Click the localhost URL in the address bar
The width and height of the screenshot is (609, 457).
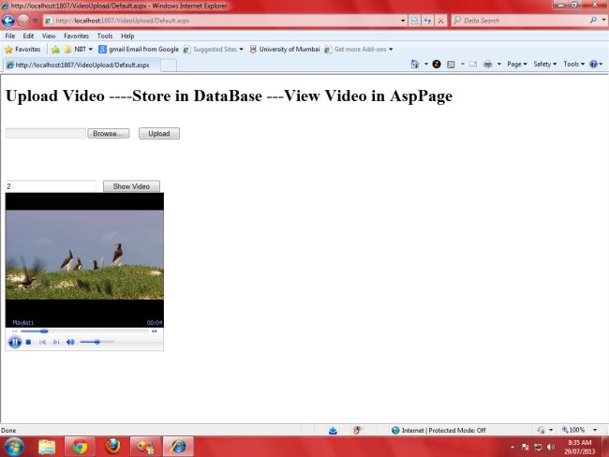(123, 21)
